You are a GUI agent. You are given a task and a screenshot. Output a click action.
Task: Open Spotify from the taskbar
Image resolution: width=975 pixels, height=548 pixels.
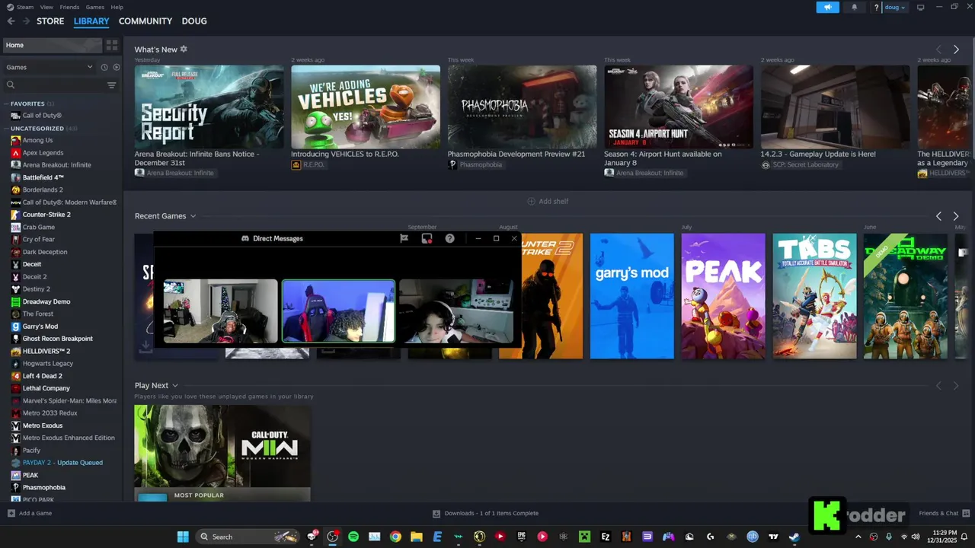(353, 537)
